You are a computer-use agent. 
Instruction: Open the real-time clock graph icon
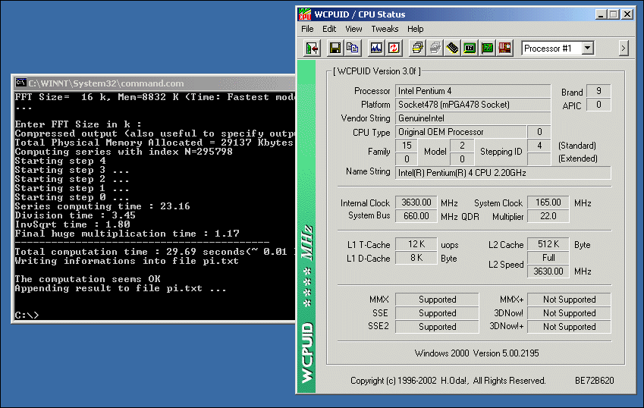[376, 49]
